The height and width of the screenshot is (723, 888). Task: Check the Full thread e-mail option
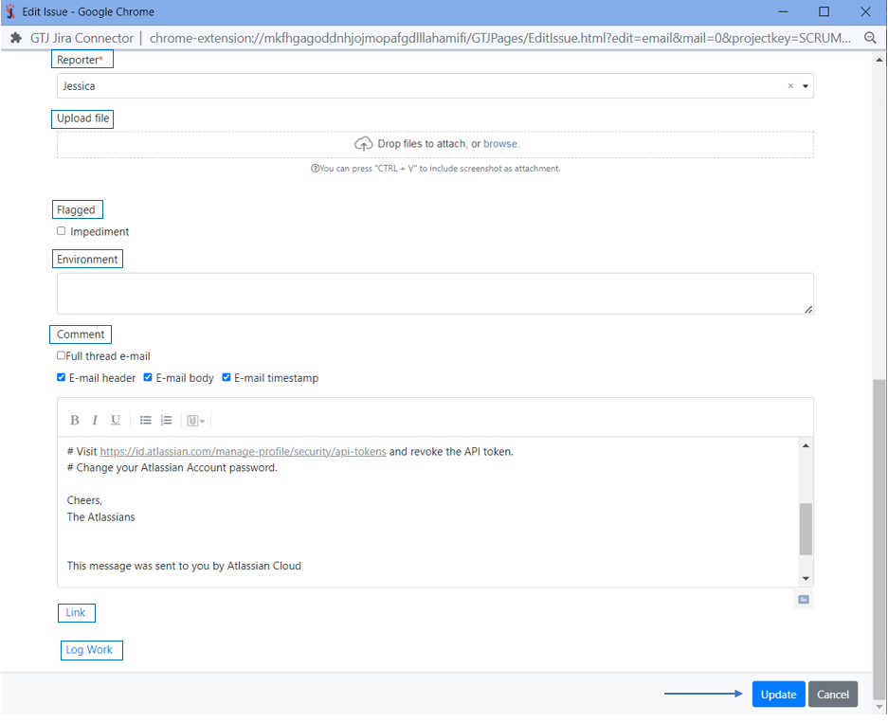(62, 356)
